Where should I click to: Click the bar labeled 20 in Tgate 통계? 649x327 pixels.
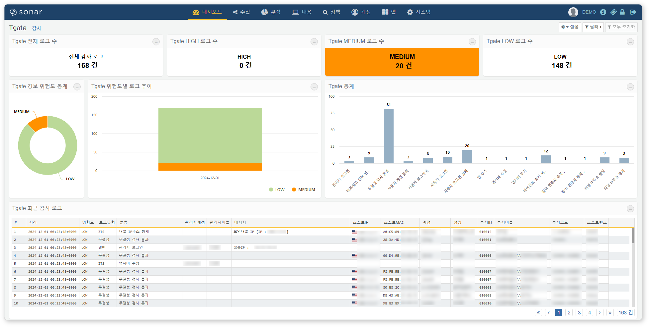pos(467,157)
